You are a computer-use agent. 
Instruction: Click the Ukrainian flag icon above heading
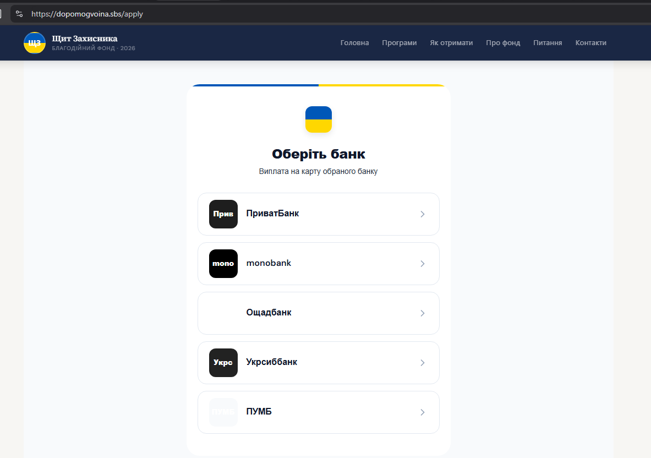coord(319,119)
